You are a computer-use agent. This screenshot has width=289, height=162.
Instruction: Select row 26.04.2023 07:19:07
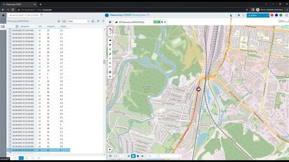(38, 31)
